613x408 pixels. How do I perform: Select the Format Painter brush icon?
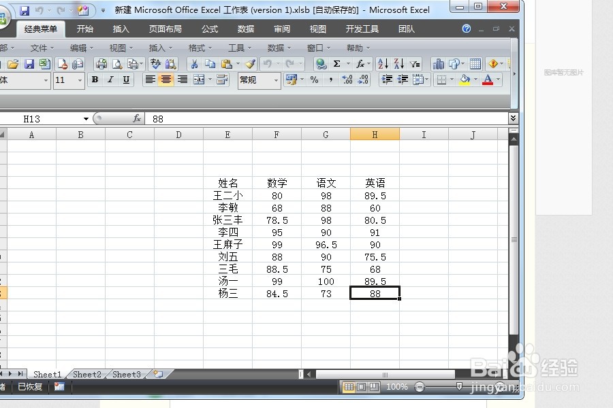coord(251,64)
